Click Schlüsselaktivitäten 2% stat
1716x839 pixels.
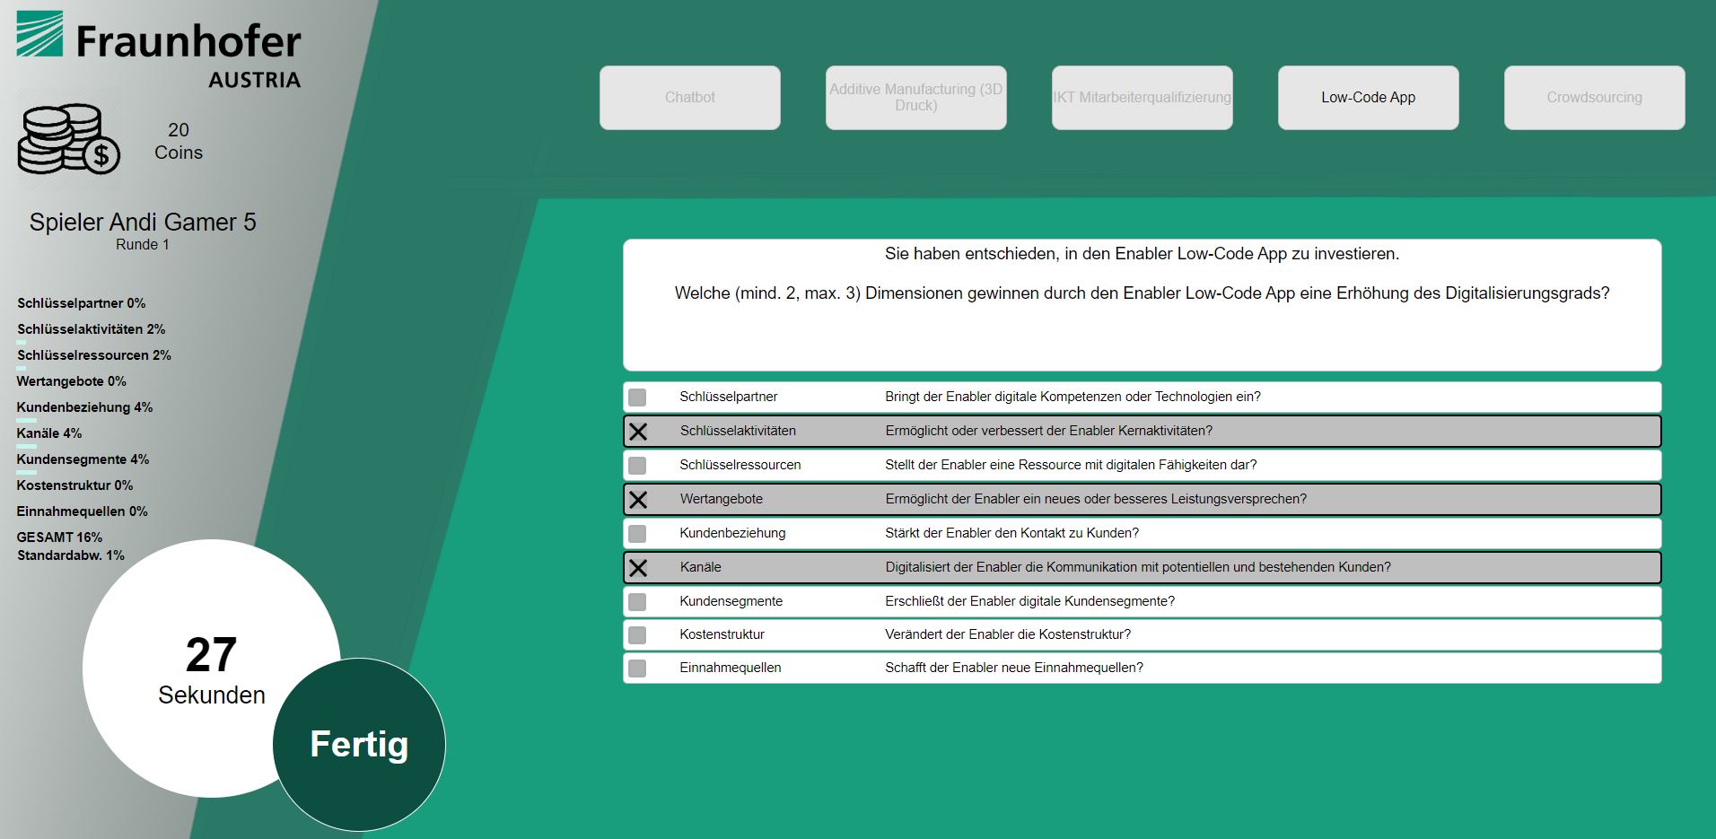[92, 329]
